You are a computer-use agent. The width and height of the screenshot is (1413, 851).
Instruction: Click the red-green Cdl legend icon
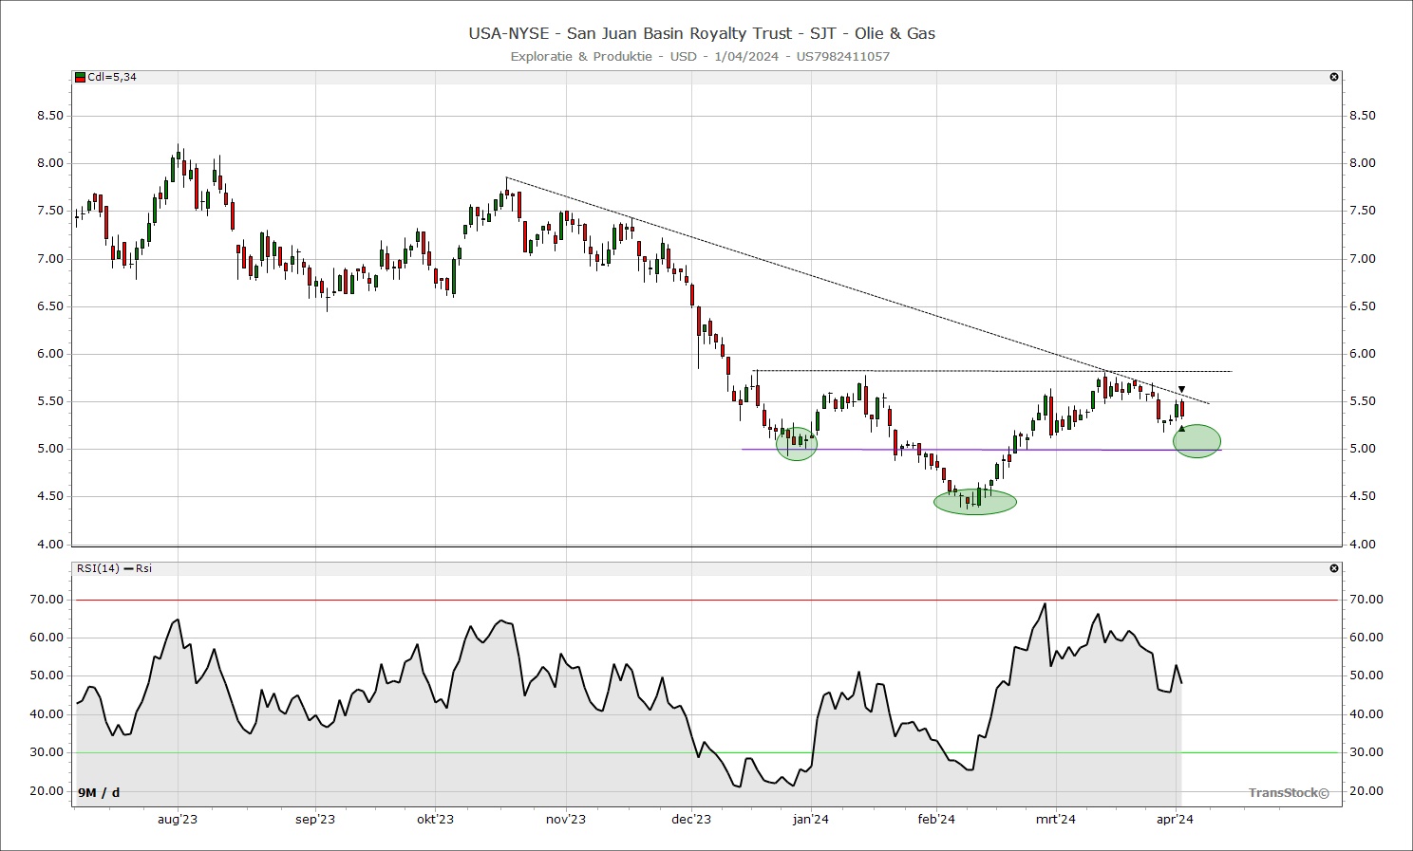tap(80, 77)
